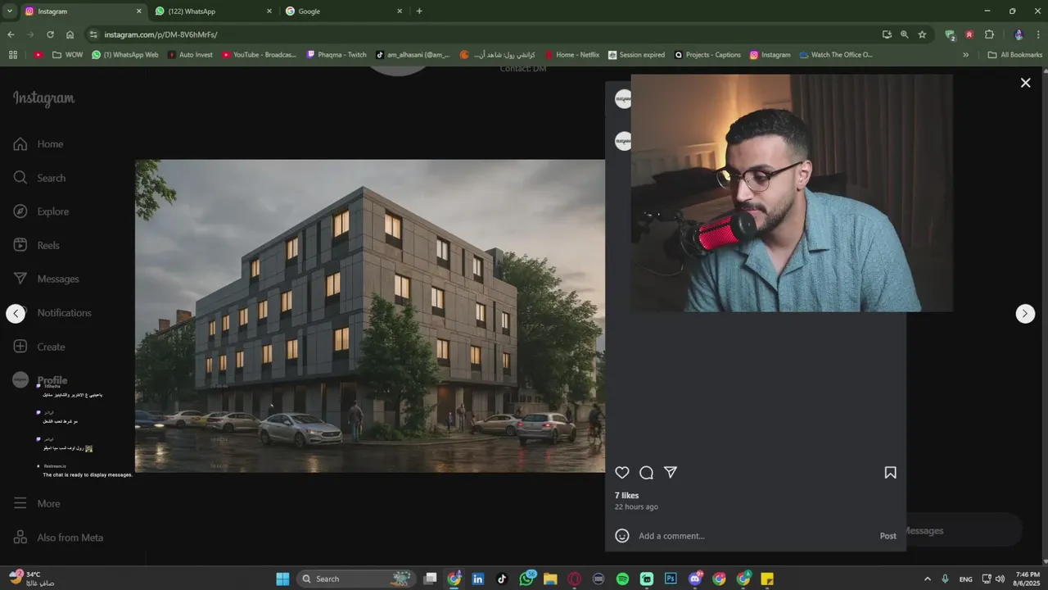Viewport: 1048px width, 590px height.
Task: Click the Instagram logo wordmark
Action: click(43, 98)
